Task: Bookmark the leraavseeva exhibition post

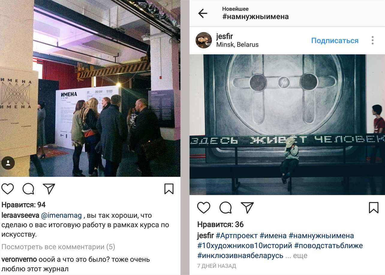Action: (x=169, y=189)
